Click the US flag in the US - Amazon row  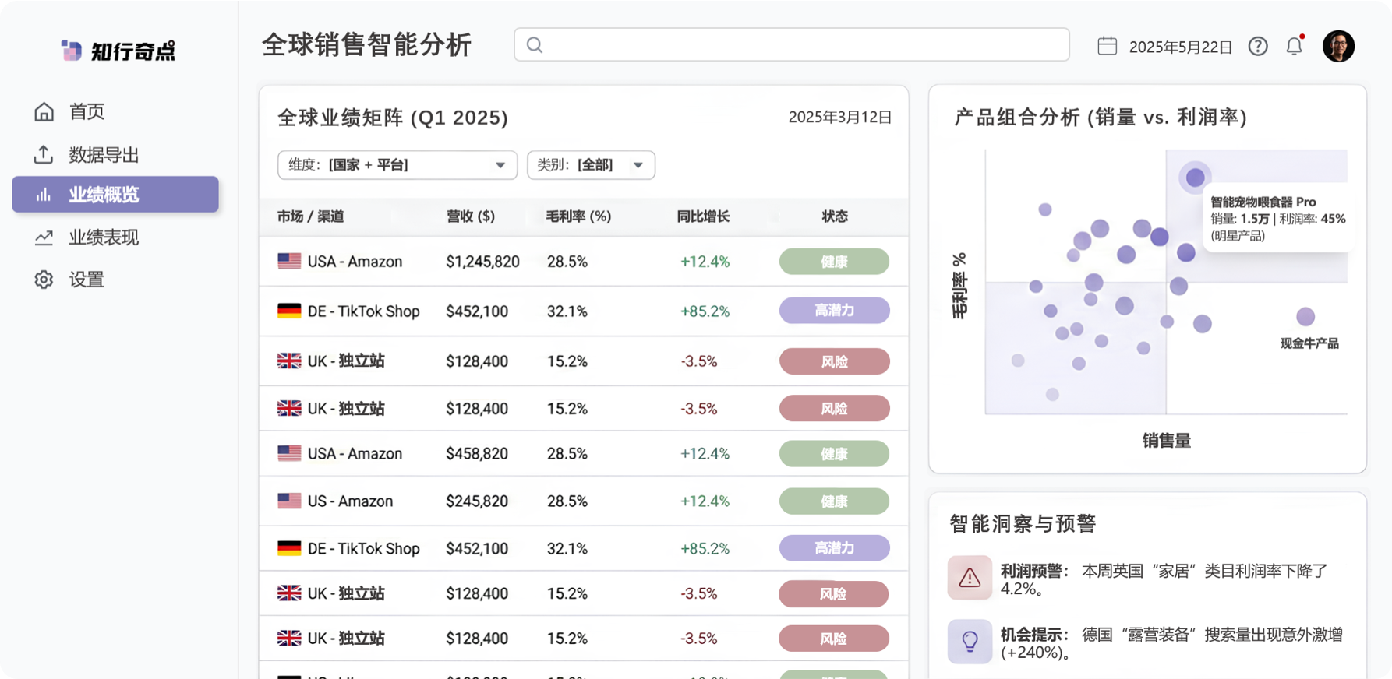click(289, 501)
